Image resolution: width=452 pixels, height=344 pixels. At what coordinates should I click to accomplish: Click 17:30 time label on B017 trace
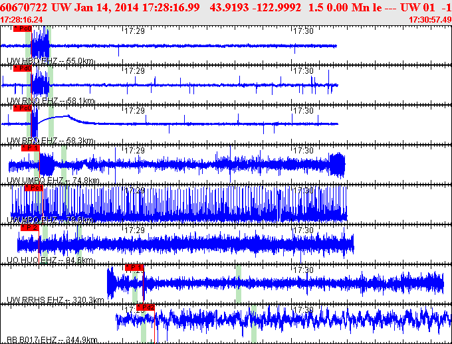(303, 309)
